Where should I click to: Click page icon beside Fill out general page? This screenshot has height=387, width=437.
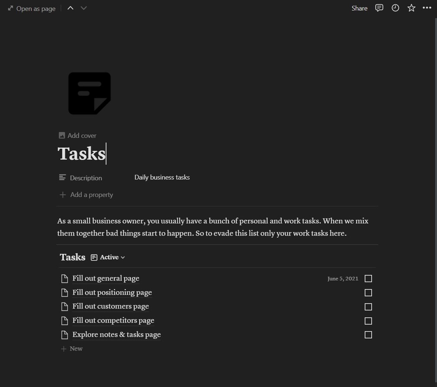[x=65, y=279]
